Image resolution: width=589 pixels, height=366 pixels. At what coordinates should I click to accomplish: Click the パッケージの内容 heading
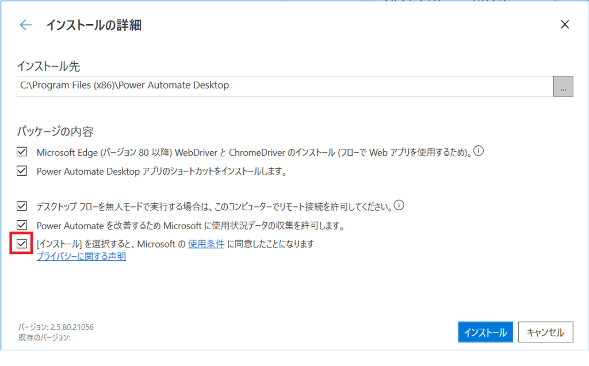[x=55, y=132]
